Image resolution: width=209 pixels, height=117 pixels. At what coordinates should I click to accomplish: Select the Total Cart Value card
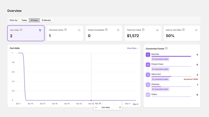[143, 33]
